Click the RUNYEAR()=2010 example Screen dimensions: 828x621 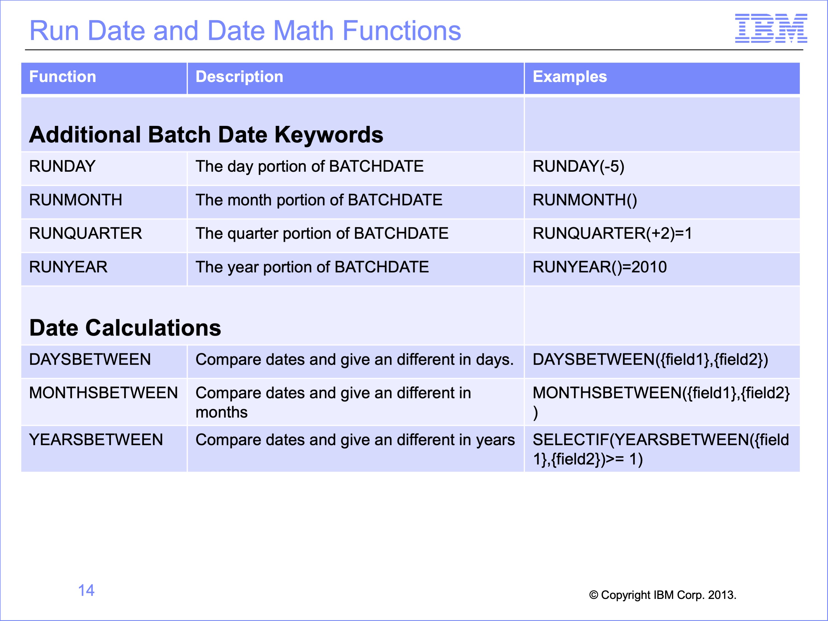coord(600,267)
